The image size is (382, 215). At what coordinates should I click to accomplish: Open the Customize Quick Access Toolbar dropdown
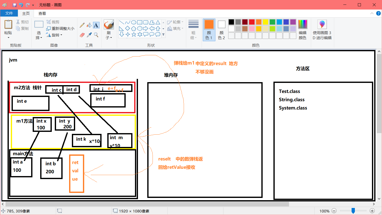pyautogui.click(x=33, y=5)
